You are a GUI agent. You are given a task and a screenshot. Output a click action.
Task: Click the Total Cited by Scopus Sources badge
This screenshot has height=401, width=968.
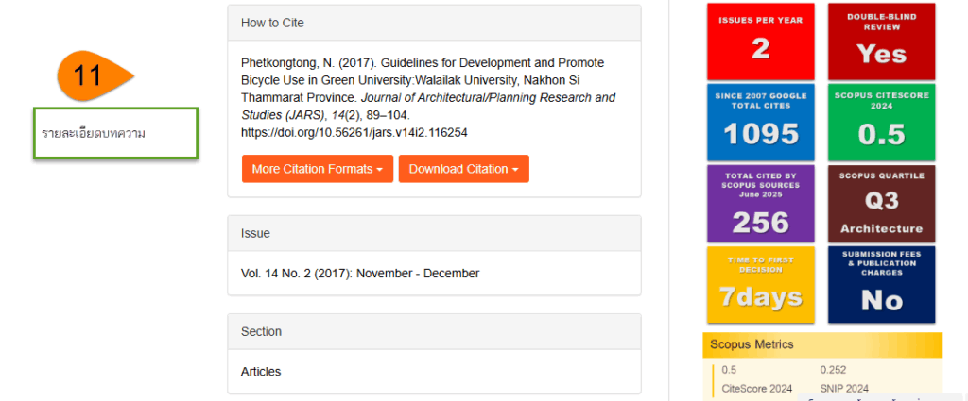pos(761,202)
